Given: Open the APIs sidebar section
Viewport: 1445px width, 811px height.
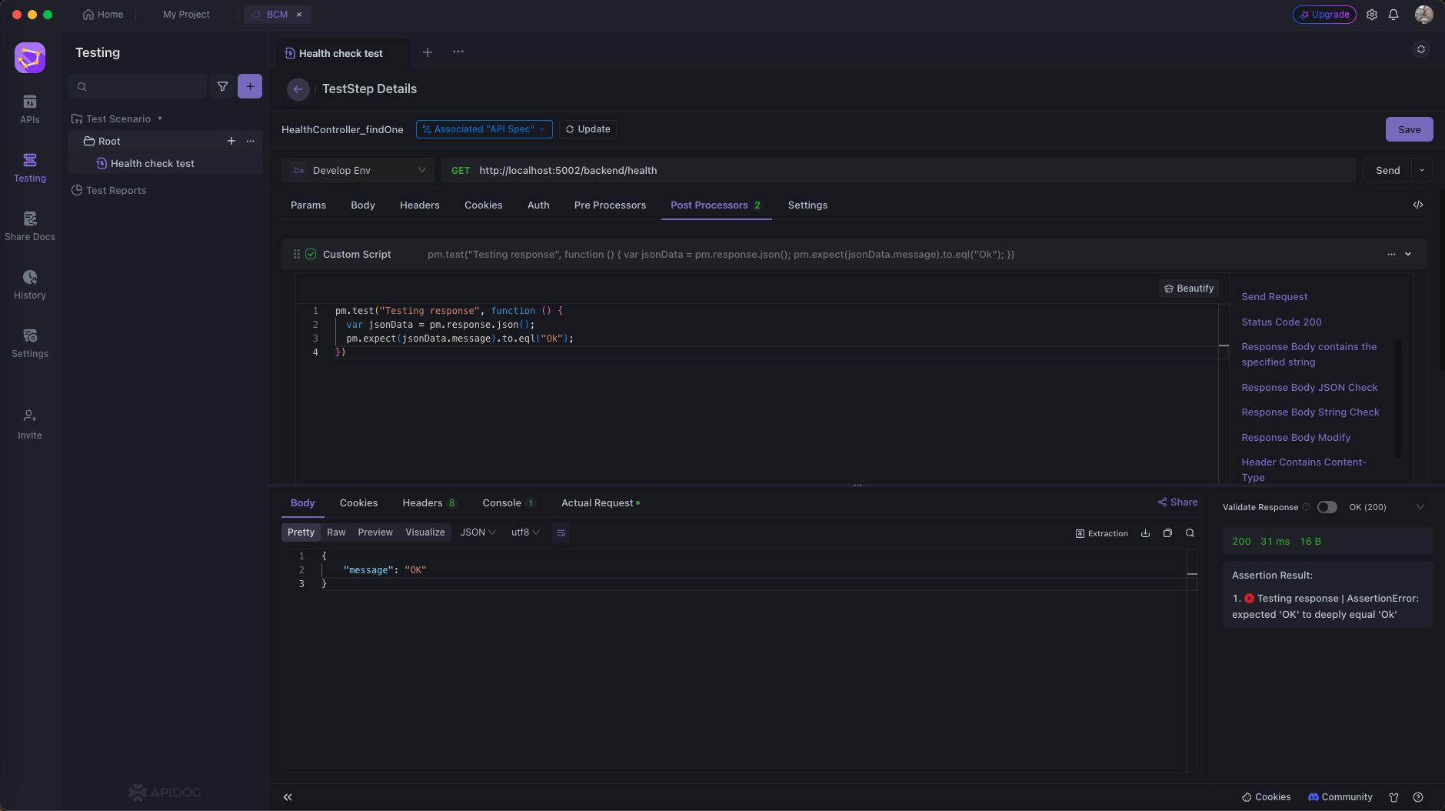Looking at the screenshot, I should pos(30,109).
